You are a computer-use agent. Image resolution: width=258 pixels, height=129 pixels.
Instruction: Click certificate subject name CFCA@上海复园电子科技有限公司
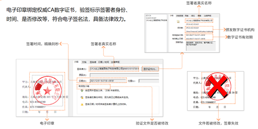click(199, 21)
